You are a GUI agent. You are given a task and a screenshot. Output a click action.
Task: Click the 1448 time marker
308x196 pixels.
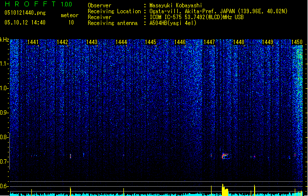pos(238,42)
